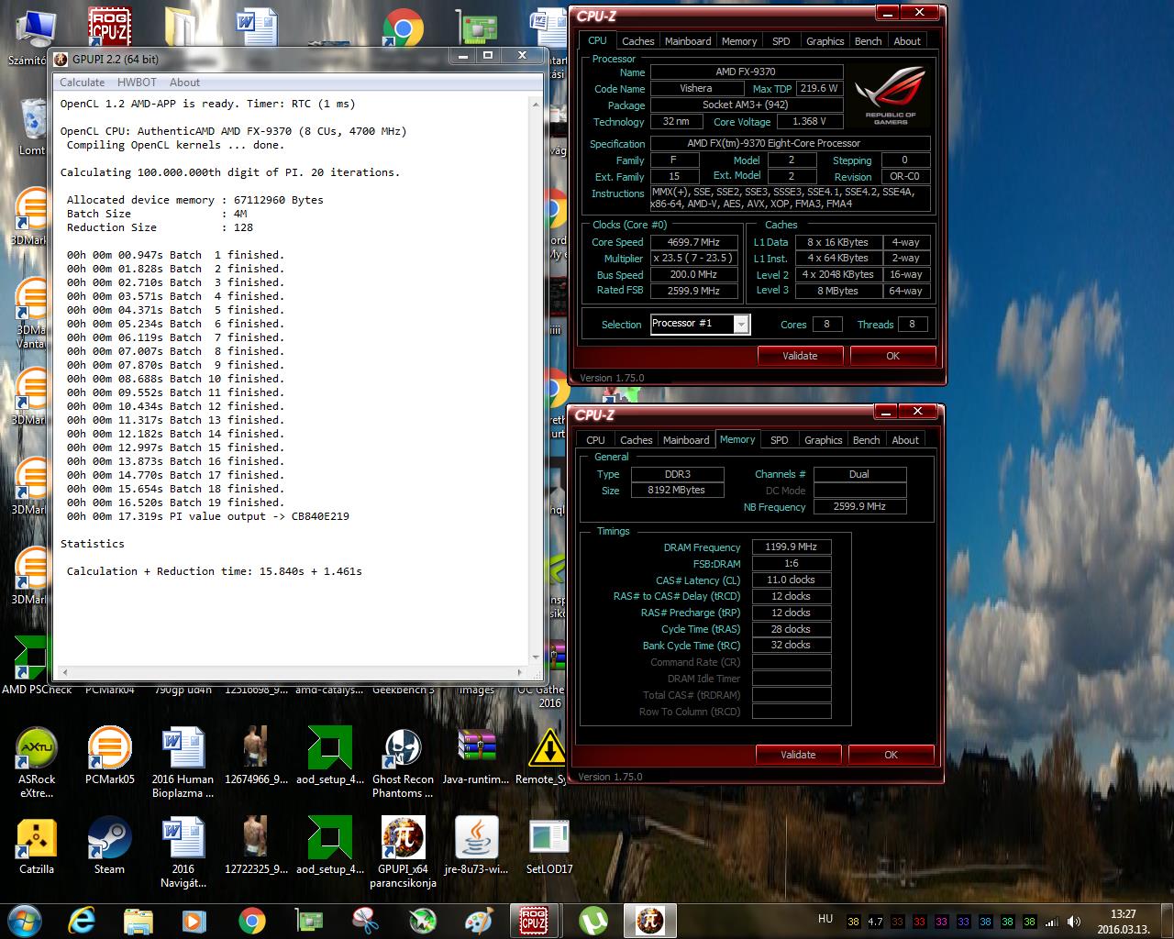Click the CAS# Latency value 11.0 clocks
The width and height of the screenshot is (1174, 939).
click(792, 580)
